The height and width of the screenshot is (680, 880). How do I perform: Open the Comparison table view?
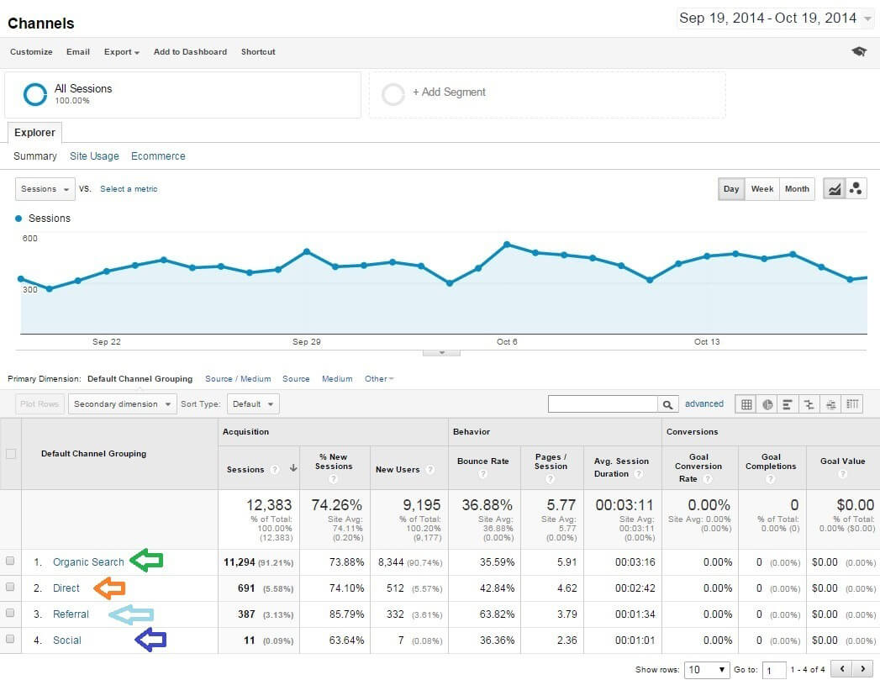809,403
